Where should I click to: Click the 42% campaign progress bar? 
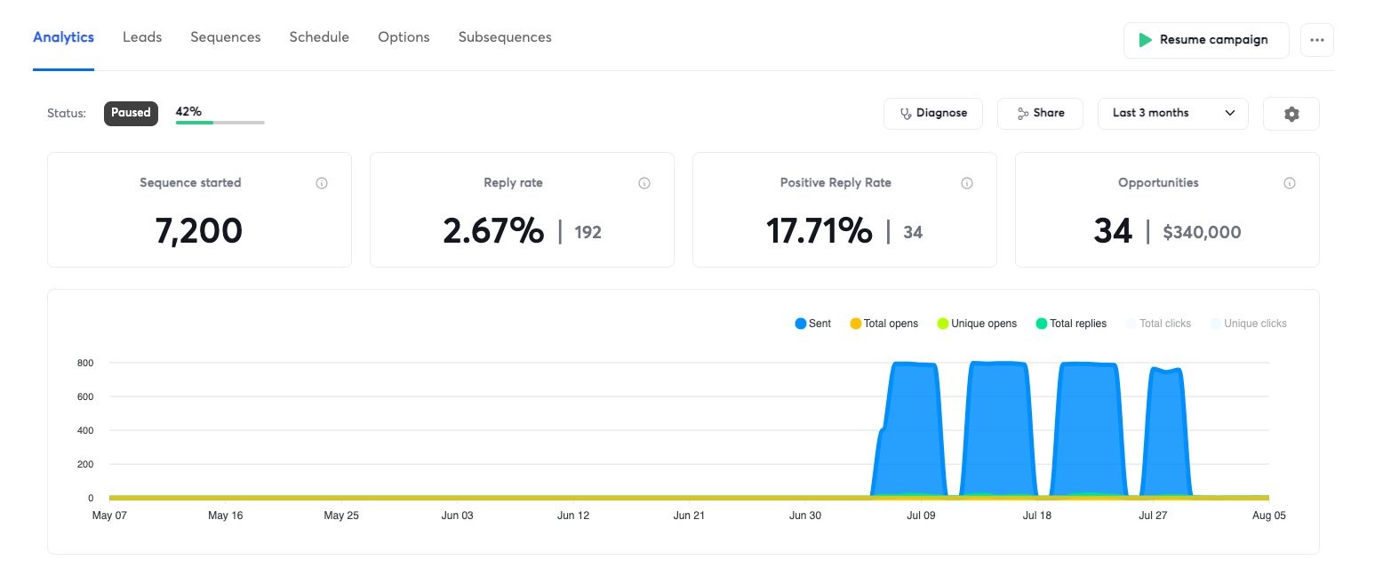(220, 122)
